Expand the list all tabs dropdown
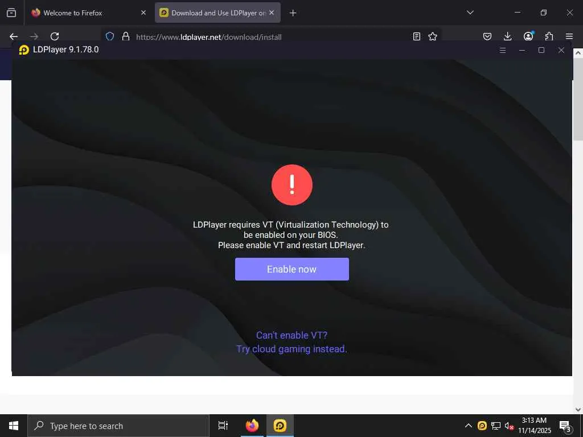 point(470,13)
